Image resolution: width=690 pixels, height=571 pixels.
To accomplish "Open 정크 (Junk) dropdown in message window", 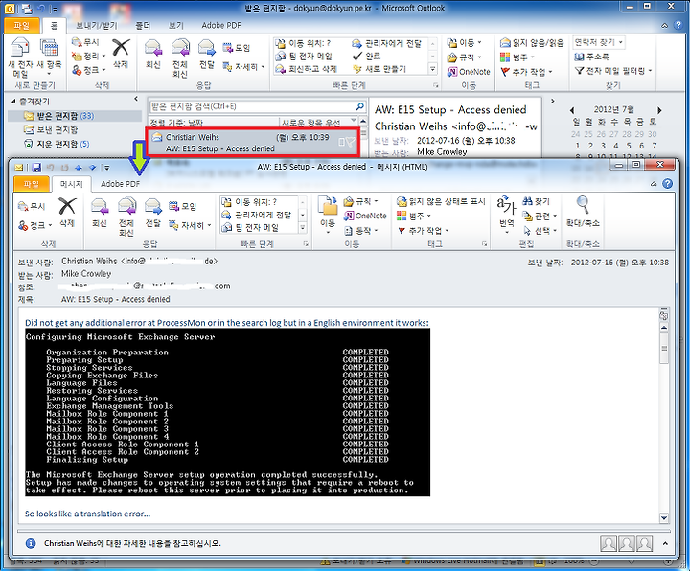I will point(35,225).
